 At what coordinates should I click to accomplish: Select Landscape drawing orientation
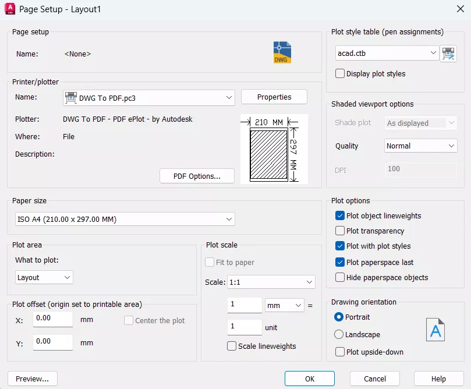[x=339, y=335]
